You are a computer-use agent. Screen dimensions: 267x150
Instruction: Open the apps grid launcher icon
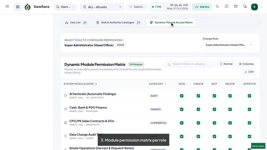(x=18, y=7)
